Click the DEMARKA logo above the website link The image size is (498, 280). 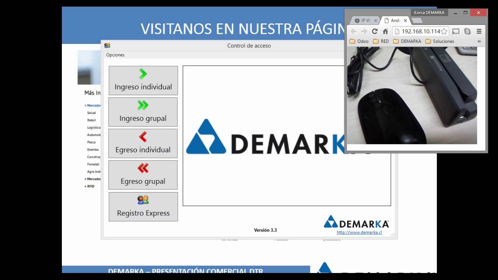356,222
